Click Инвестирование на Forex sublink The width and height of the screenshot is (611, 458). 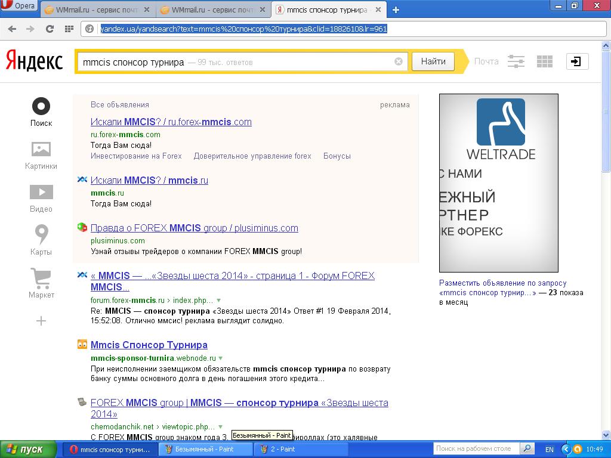[x=136, y=156]
